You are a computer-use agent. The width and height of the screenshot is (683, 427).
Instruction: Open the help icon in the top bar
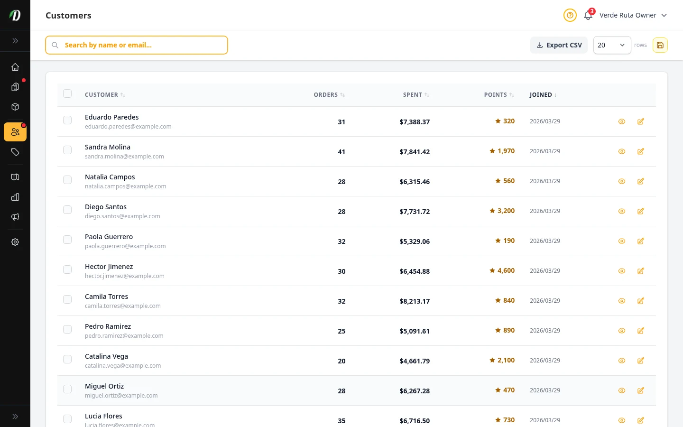[x=570, y=15]
